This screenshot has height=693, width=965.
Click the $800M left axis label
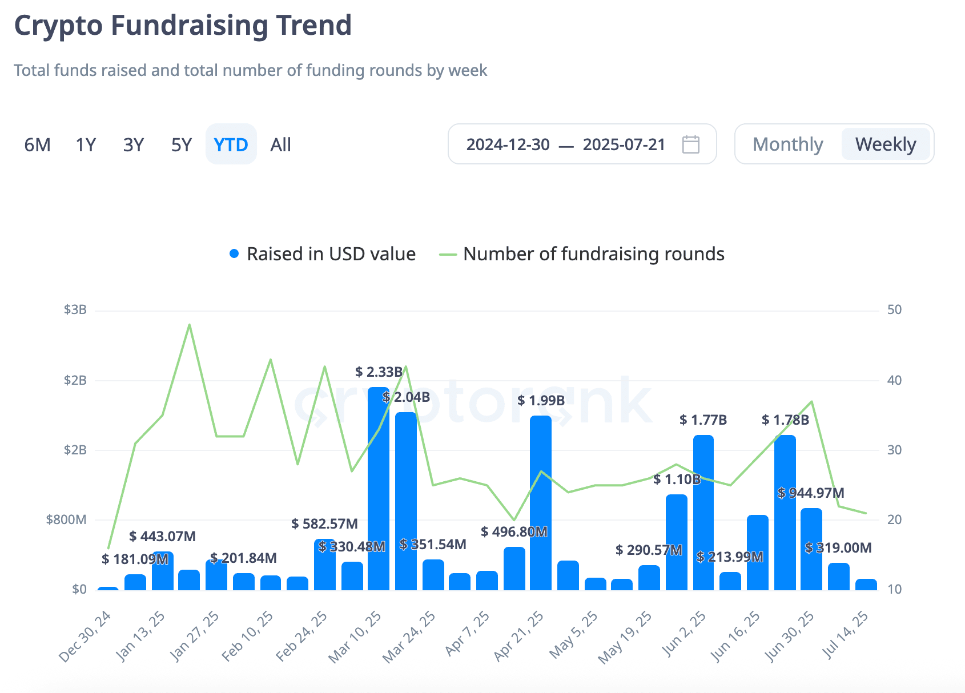pyautogui.click(x=66, y=519)
